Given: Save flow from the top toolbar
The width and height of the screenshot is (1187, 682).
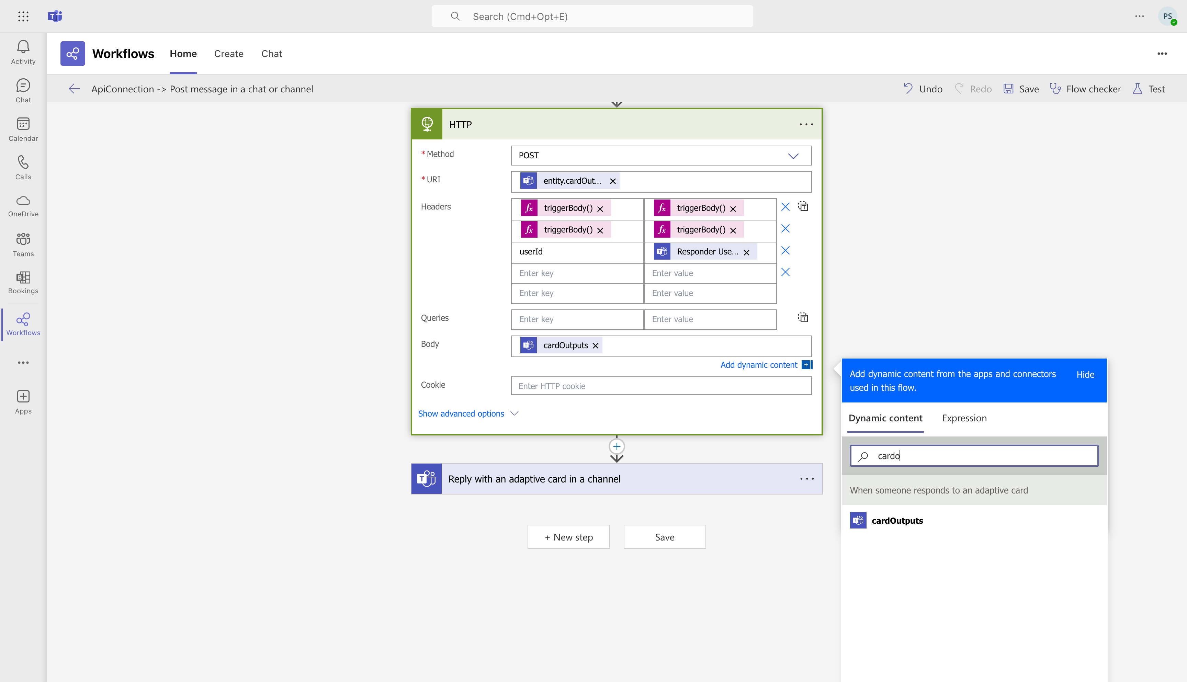Looking at the screenshot, I should (x=1021, y=89).
